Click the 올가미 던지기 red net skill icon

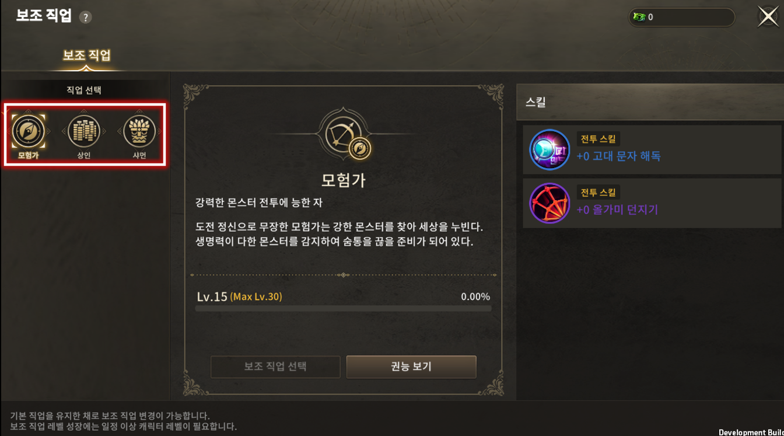(x=549, y=204)
